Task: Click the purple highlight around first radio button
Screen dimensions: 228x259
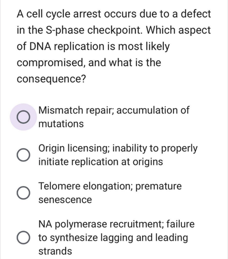Action: tap(23, 117)
